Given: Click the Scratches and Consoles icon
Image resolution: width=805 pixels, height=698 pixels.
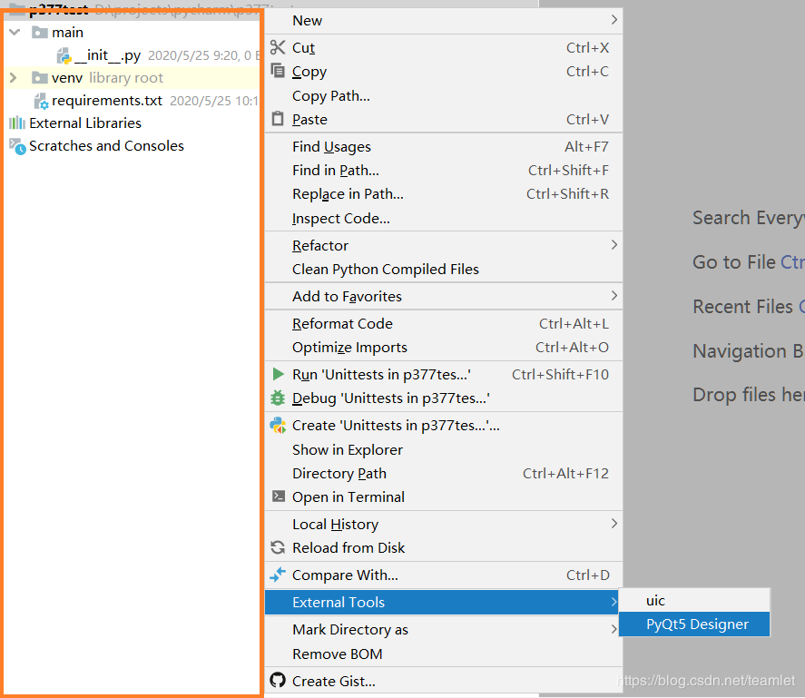Looking at the screenshot, I should (17, 146).
